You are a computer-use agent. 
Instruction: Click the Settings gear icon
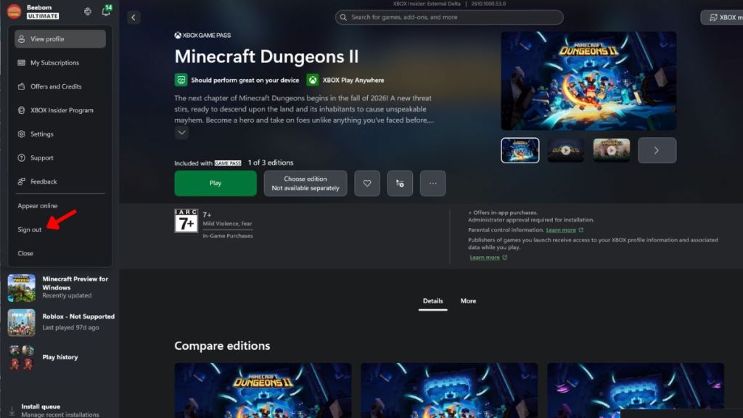tap(21, 134)
